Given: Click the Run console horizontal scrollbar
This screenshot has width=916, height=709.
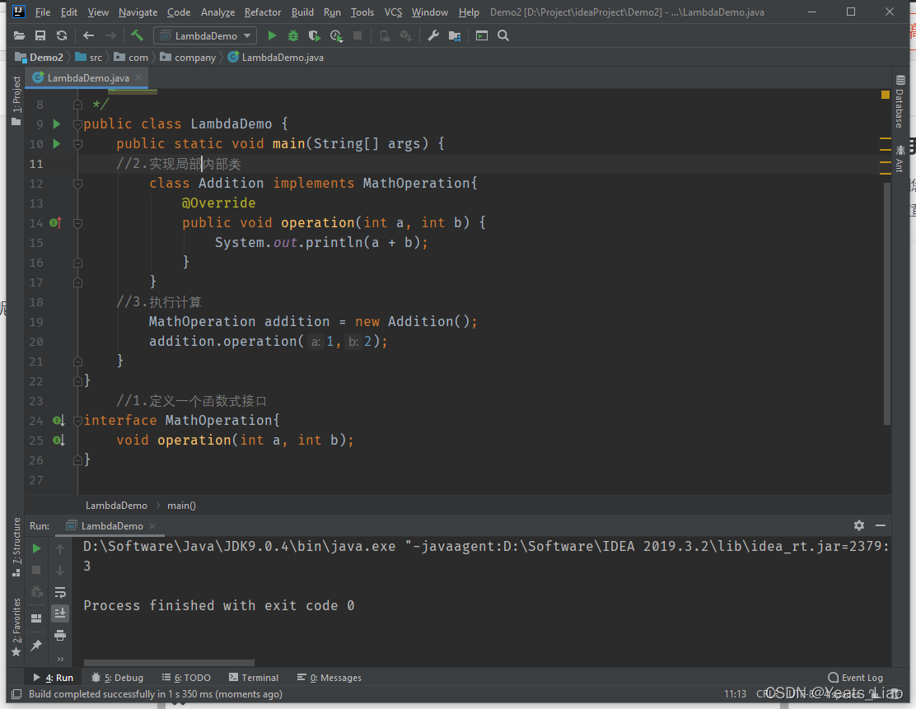Looking at the screenshot, I should pos(170,663).
